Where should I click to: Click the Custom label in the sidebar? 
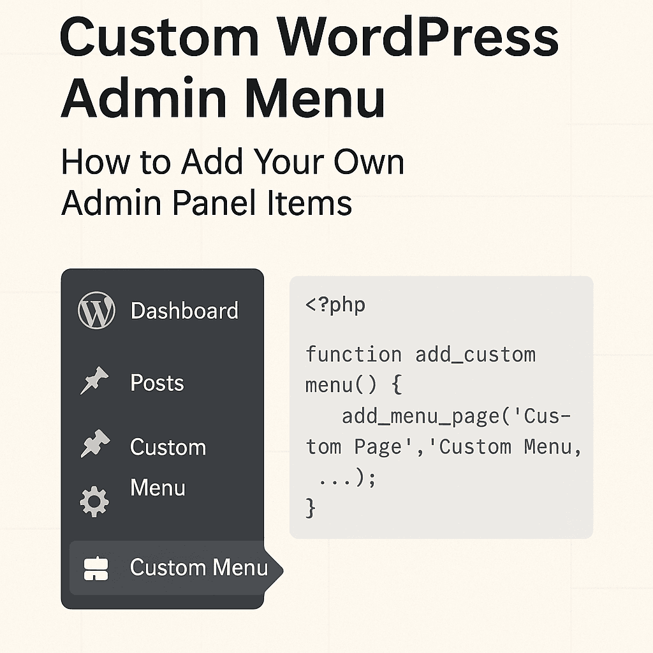point(167,446)
